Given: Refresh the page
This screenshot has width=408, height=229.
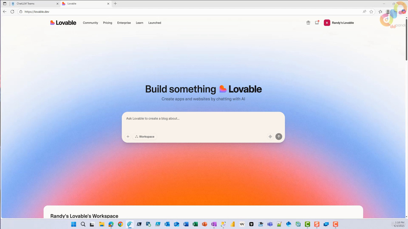Looking at the screenshot, I should tap(12, 11).
